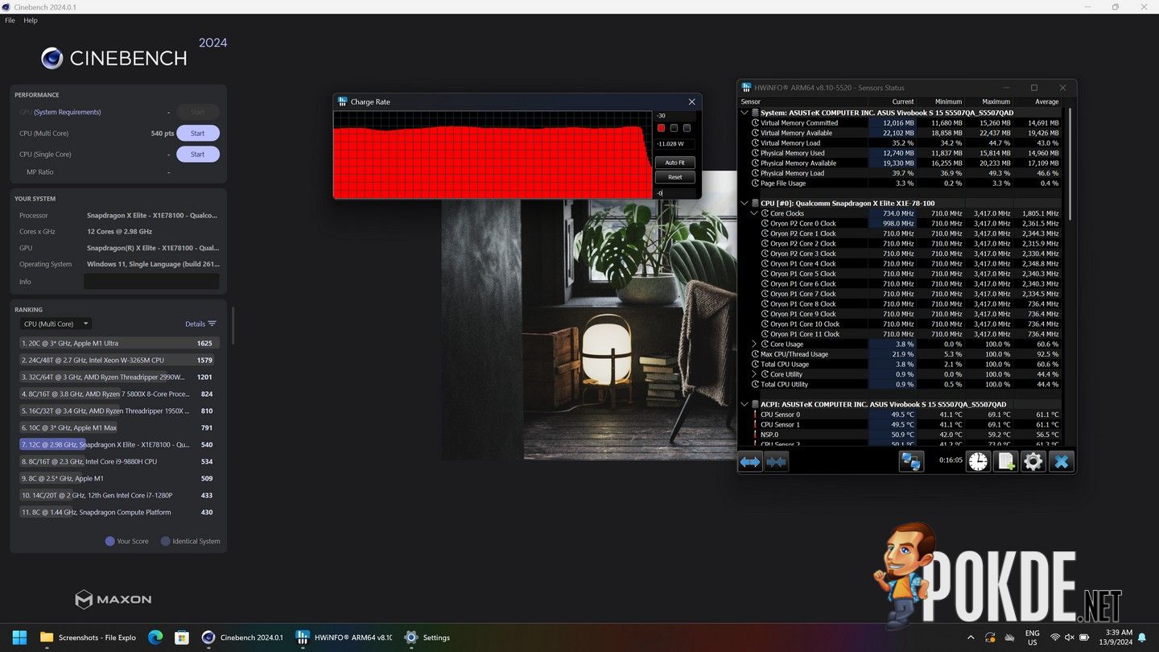The image size is (1159, 652).
Task: Click the Info text field
Action: [151, 282]
